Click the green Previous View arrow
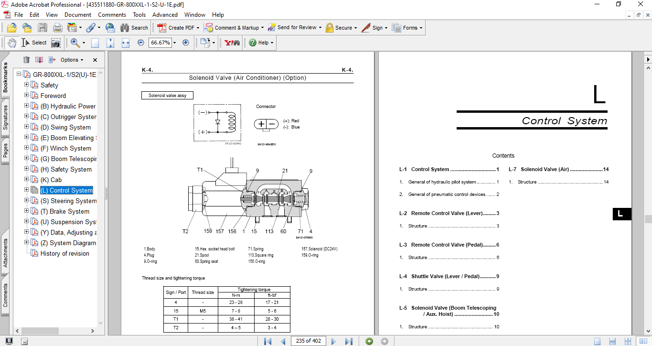This screenshot has width=652, height=346. tap(369, 341)
